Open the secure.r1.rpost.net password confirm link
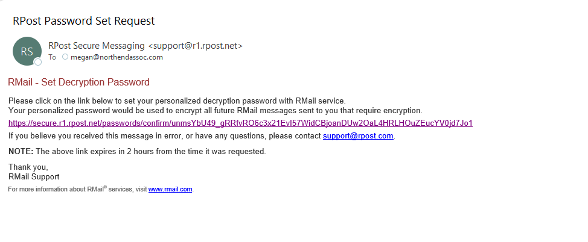588x242 pixels. [x=240, y=123]
